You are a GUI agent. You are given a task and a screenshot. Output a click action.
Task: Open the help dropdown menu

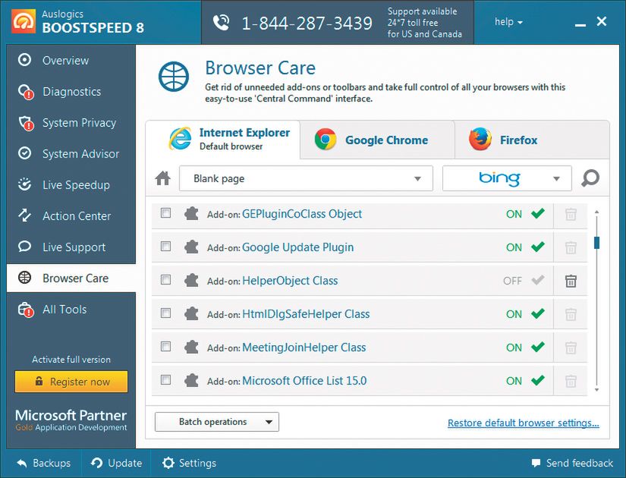click(508, 22)
